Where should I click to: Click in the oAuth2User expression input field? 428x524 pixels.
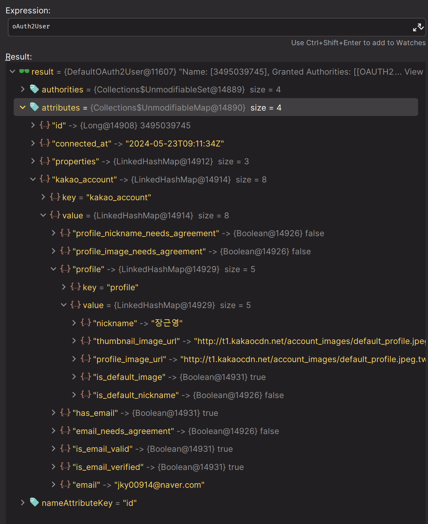click(205, 27)
